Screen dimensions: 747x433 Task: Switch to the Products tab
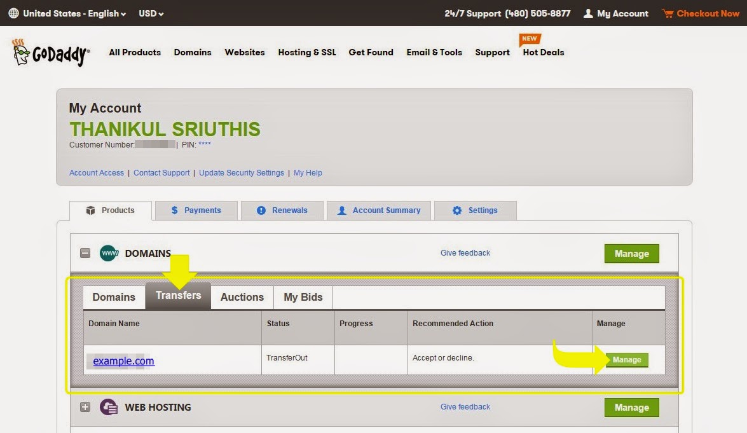click(111, 210)
